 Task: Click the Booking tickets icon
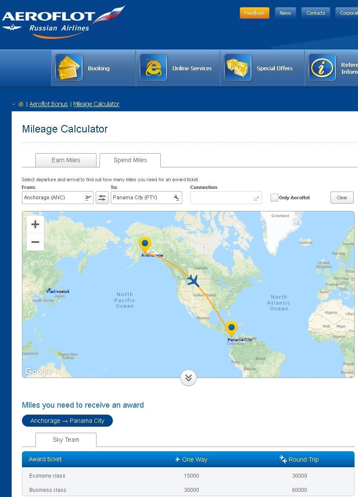tap(69, 68)
